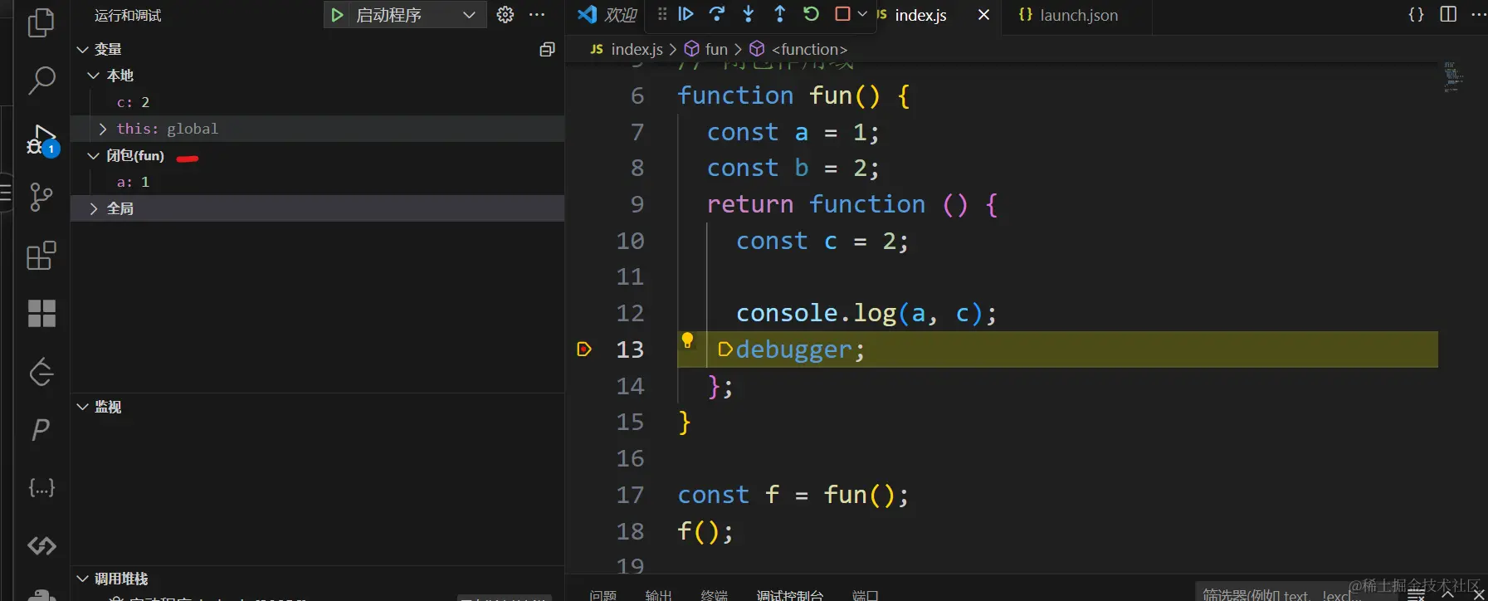This screenshot has height=601, width=1488.
Task: Open the Search view in activity bar
Action: click(41, 80)
